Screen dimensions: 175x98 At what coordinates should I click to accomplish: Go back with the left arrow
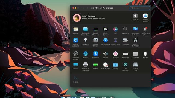[83, 8]
